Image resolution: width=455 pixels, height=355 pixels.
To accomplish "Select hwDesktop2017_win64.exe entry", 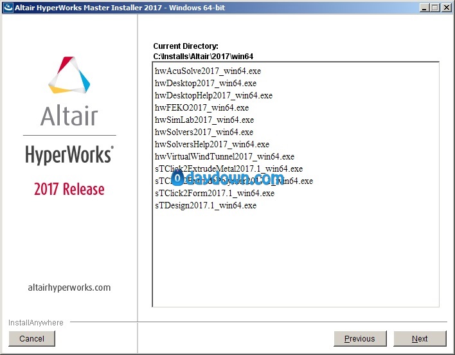I will point(206,84).
